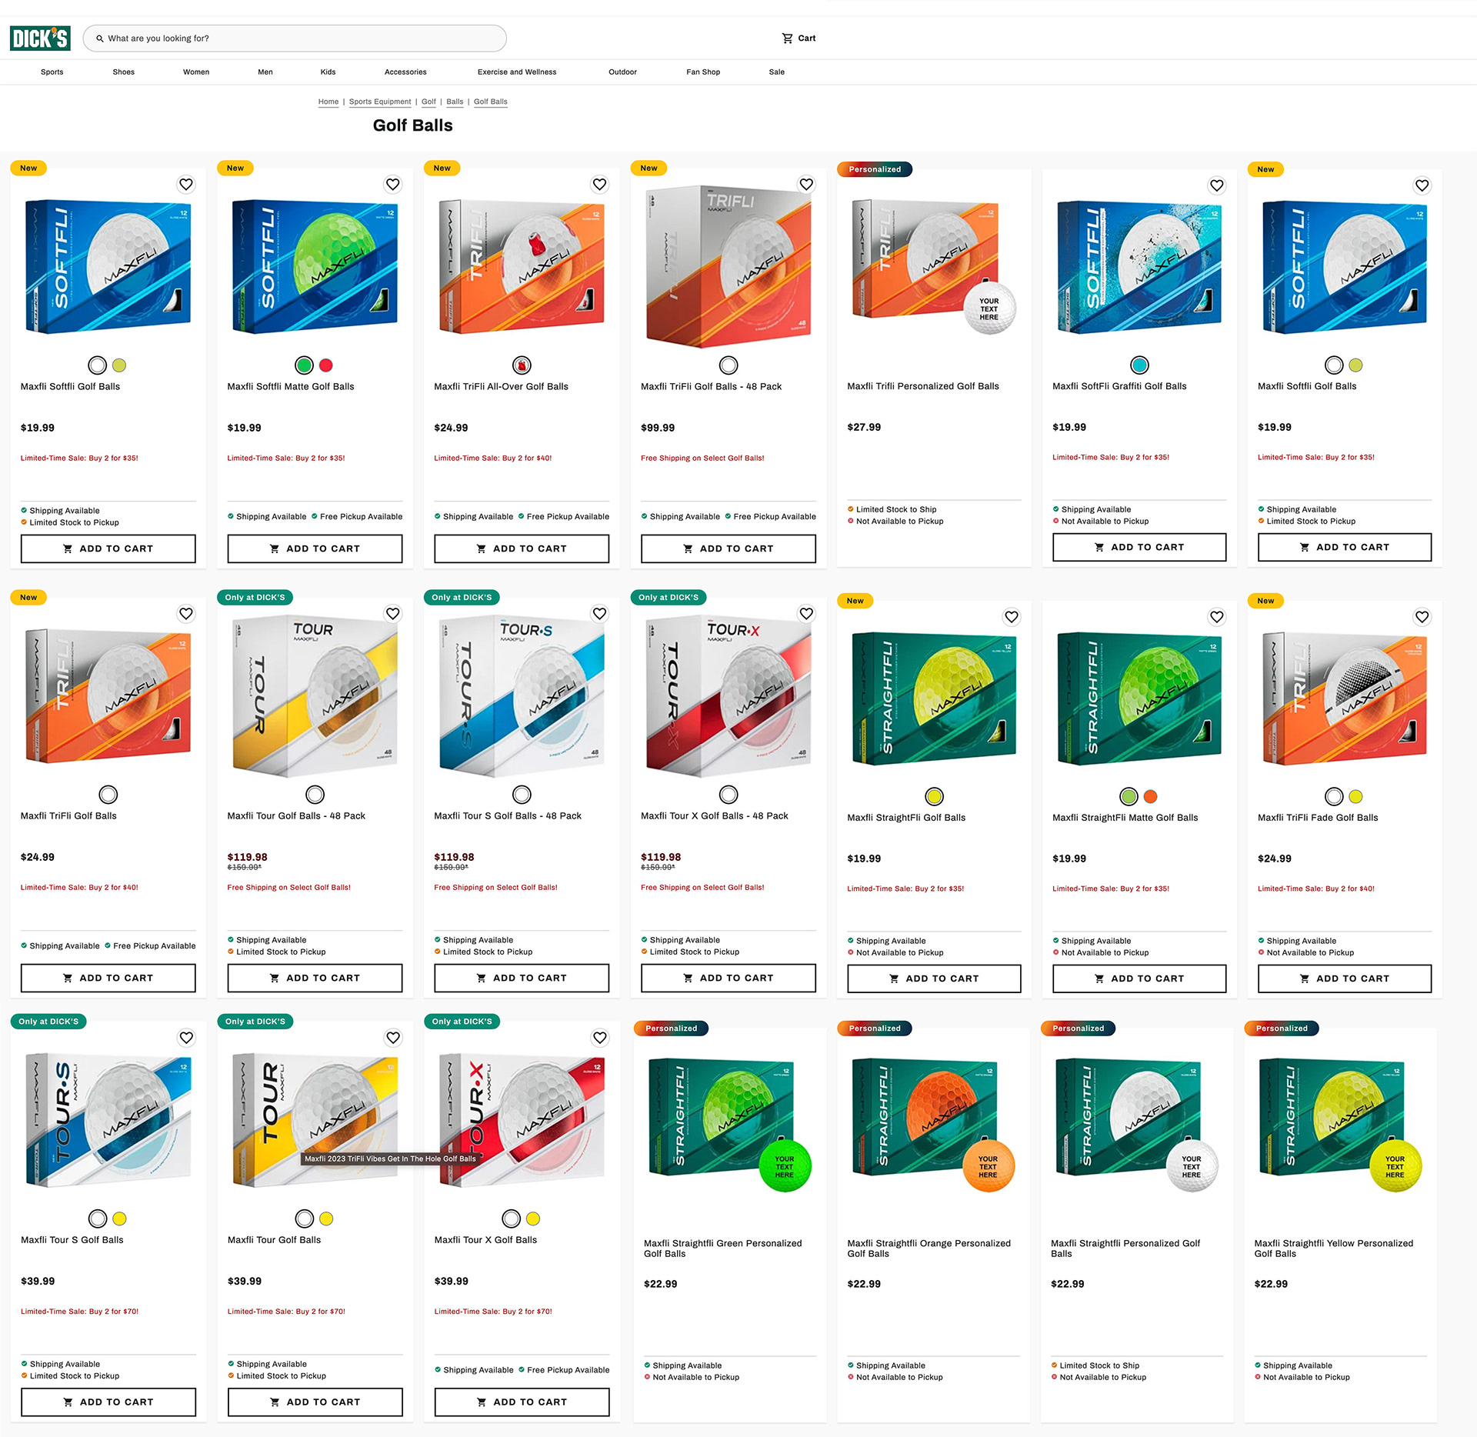Select teal swatch for SoftFli Graffiti

tap(1139, 365)
